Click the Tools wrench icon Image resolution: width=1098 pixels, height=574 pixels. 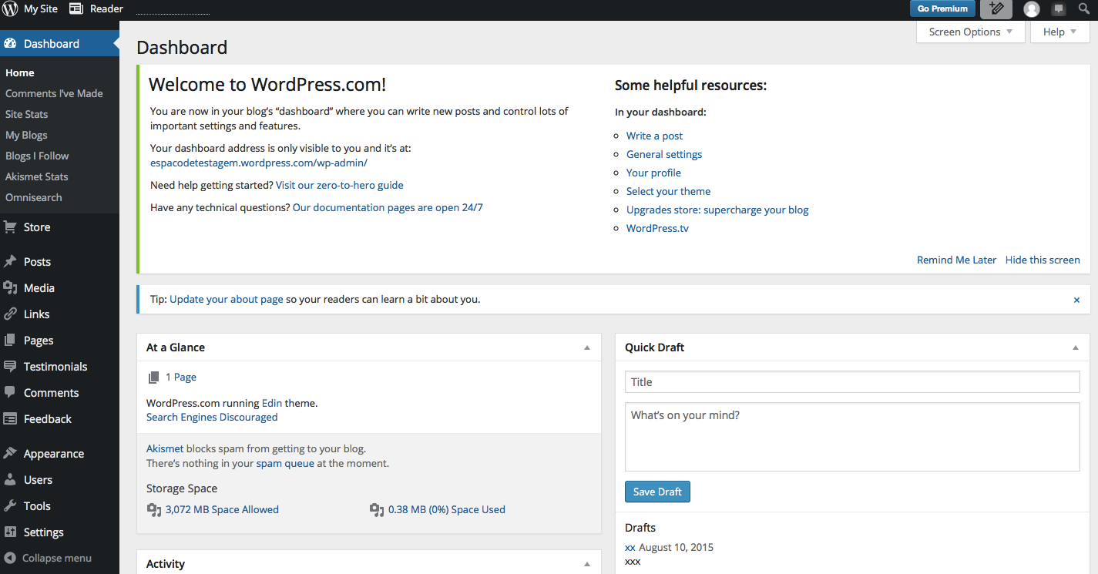[x=10, y=506]
